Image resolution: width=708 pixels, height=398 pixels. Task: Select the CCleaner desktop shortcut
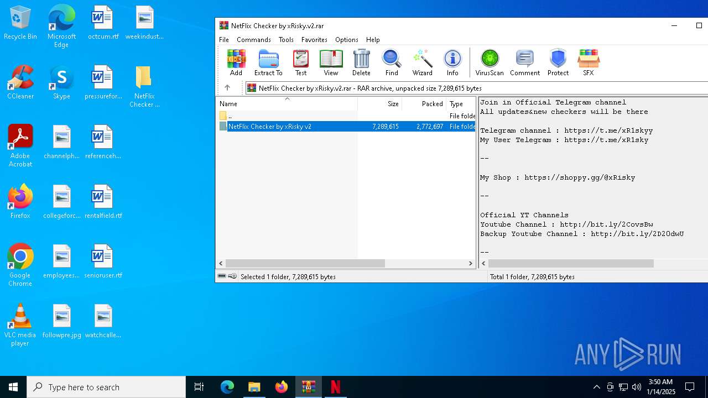coord(20,82)
